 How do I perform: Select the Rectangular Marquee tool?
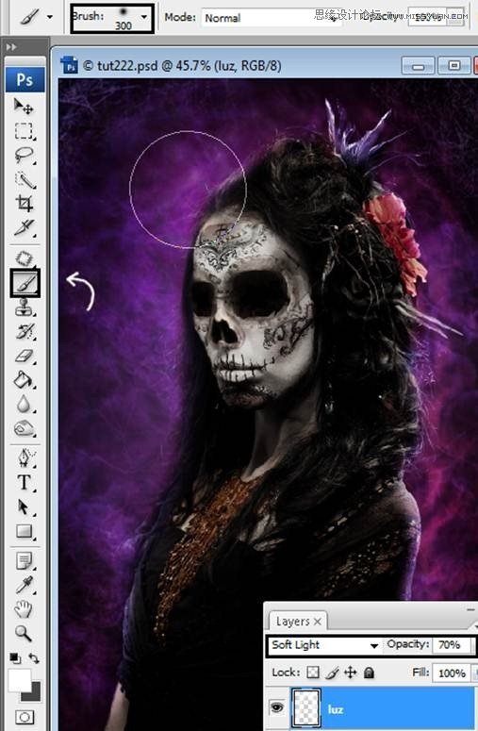click(x=24, y=131)
